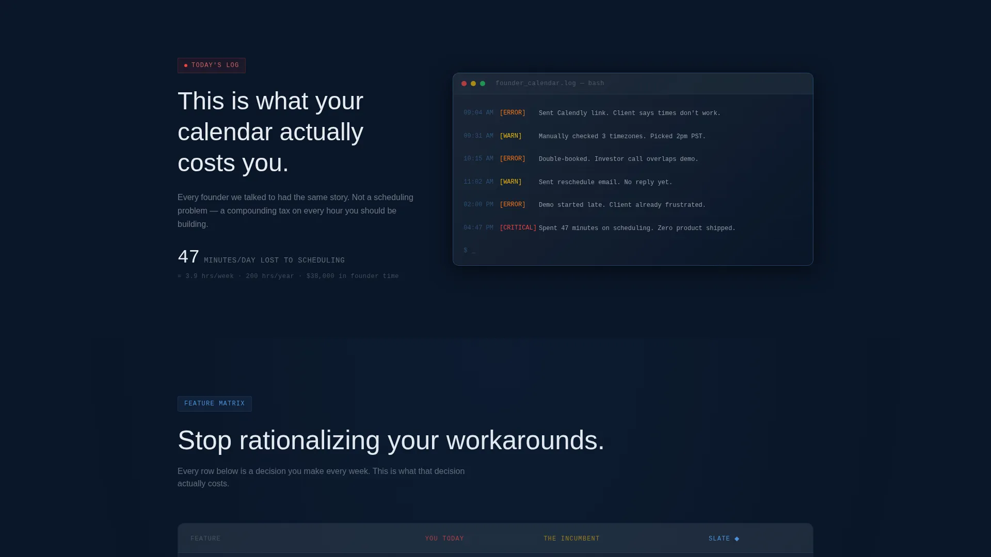991x557 pixels.
Task: Click the FEATURE MATRIX badge
Action: pos(215,404)
